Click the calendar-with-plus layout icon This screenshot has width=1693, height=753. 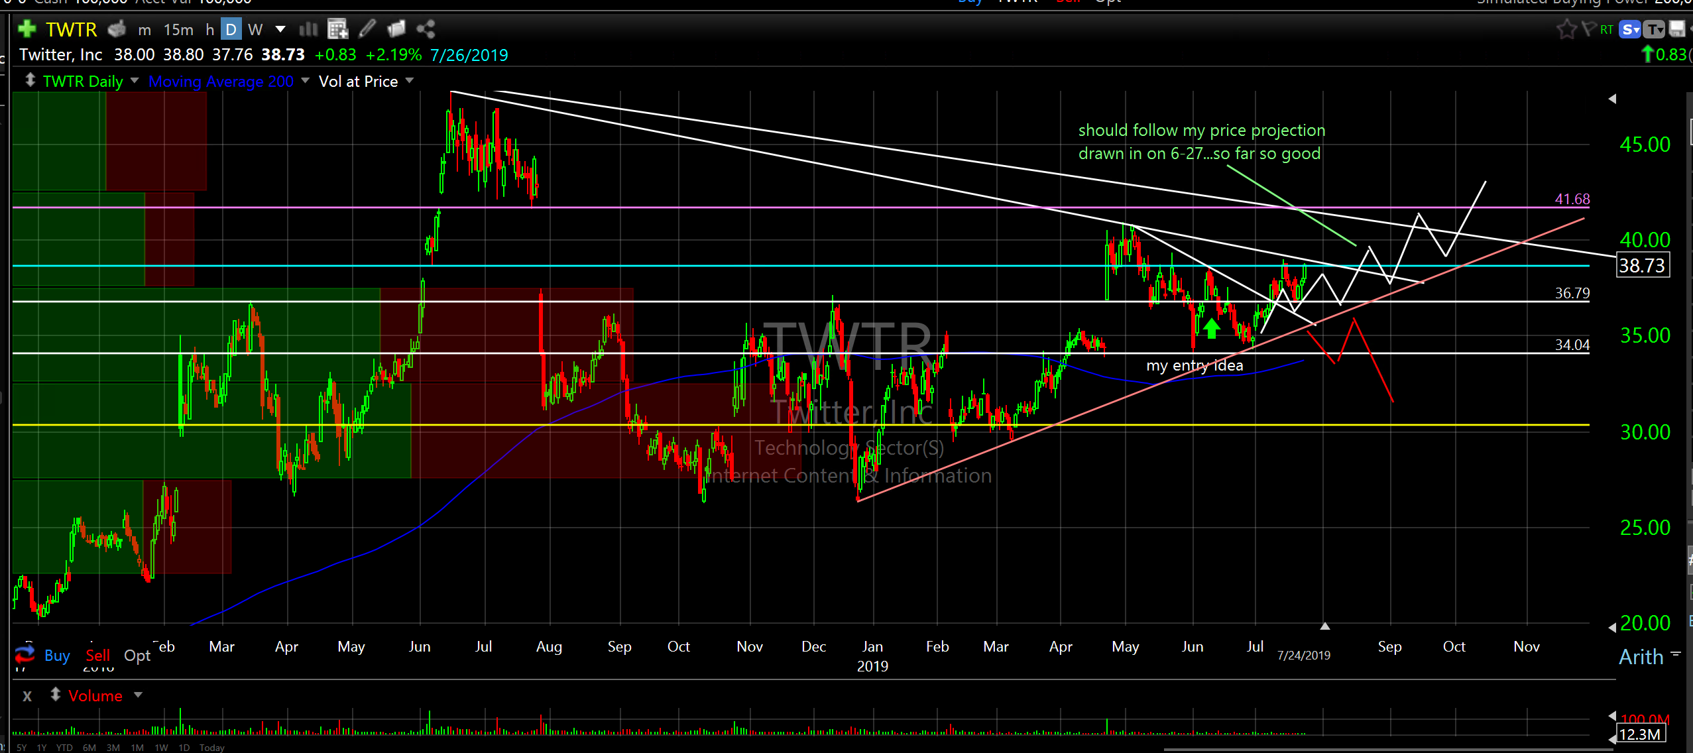tap(338, 29)
